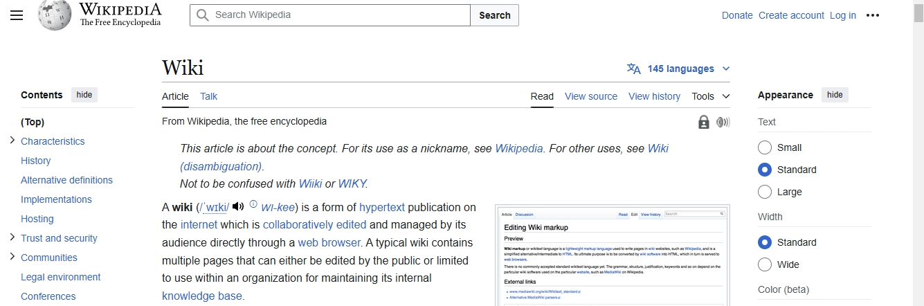Play the wiki pronunciation audio icon
The image size is (924, 306).
point(239,206)
